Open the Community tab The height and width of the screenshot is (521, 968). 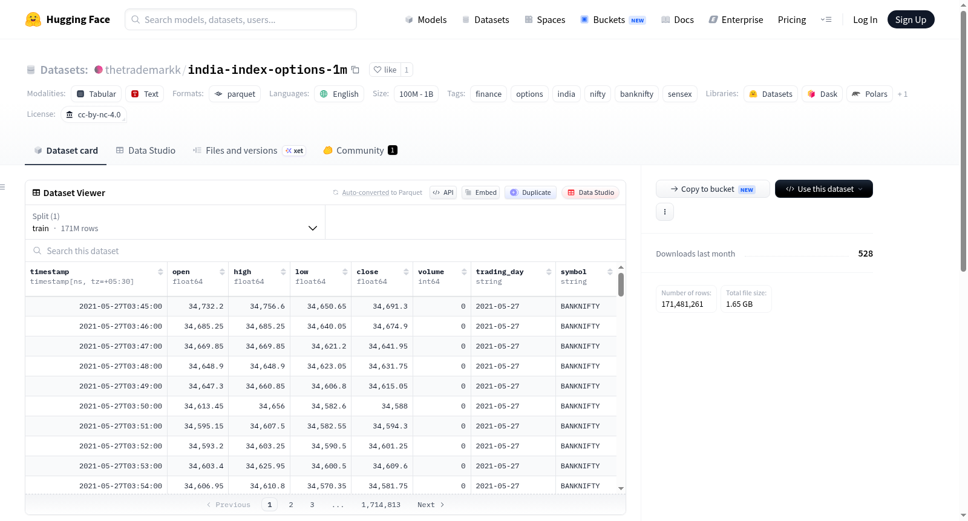pyautogui.click(x=361, y=151)
